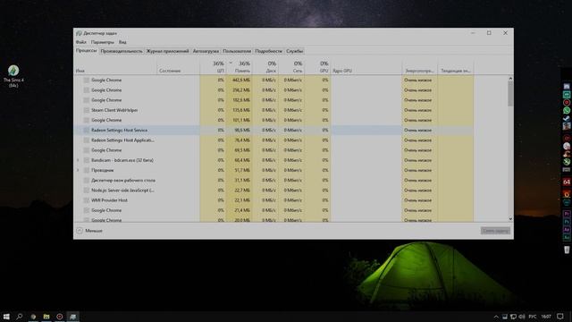Screen dimensions: 572x322
Task: Click the taskbar clock
Action: coord(546,317)
